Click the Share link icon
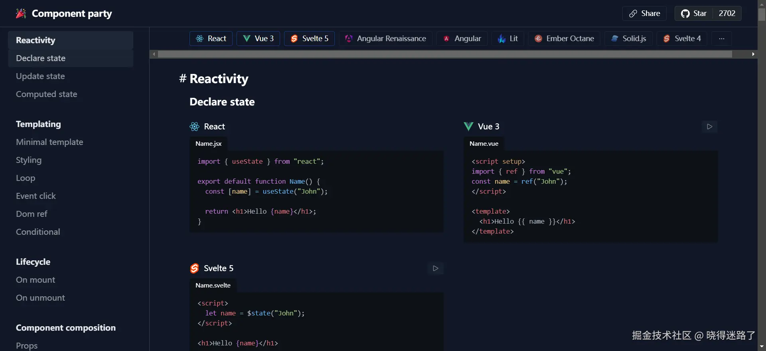 [633, 14]
